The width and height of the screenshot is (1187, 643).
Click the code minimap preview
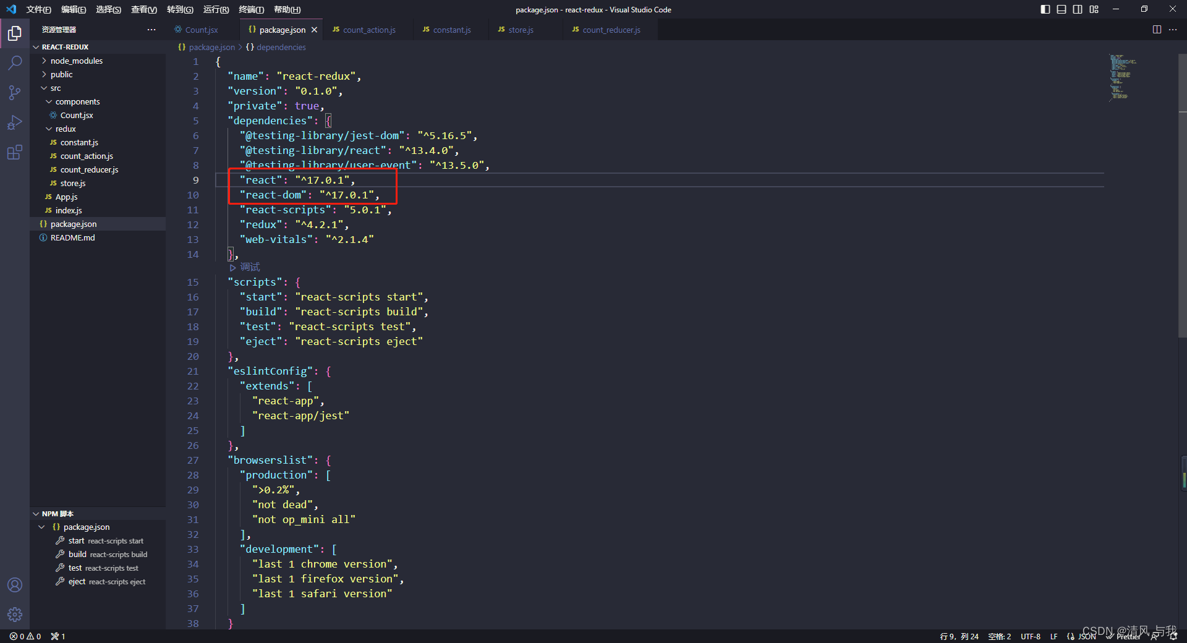[1123, 77]
